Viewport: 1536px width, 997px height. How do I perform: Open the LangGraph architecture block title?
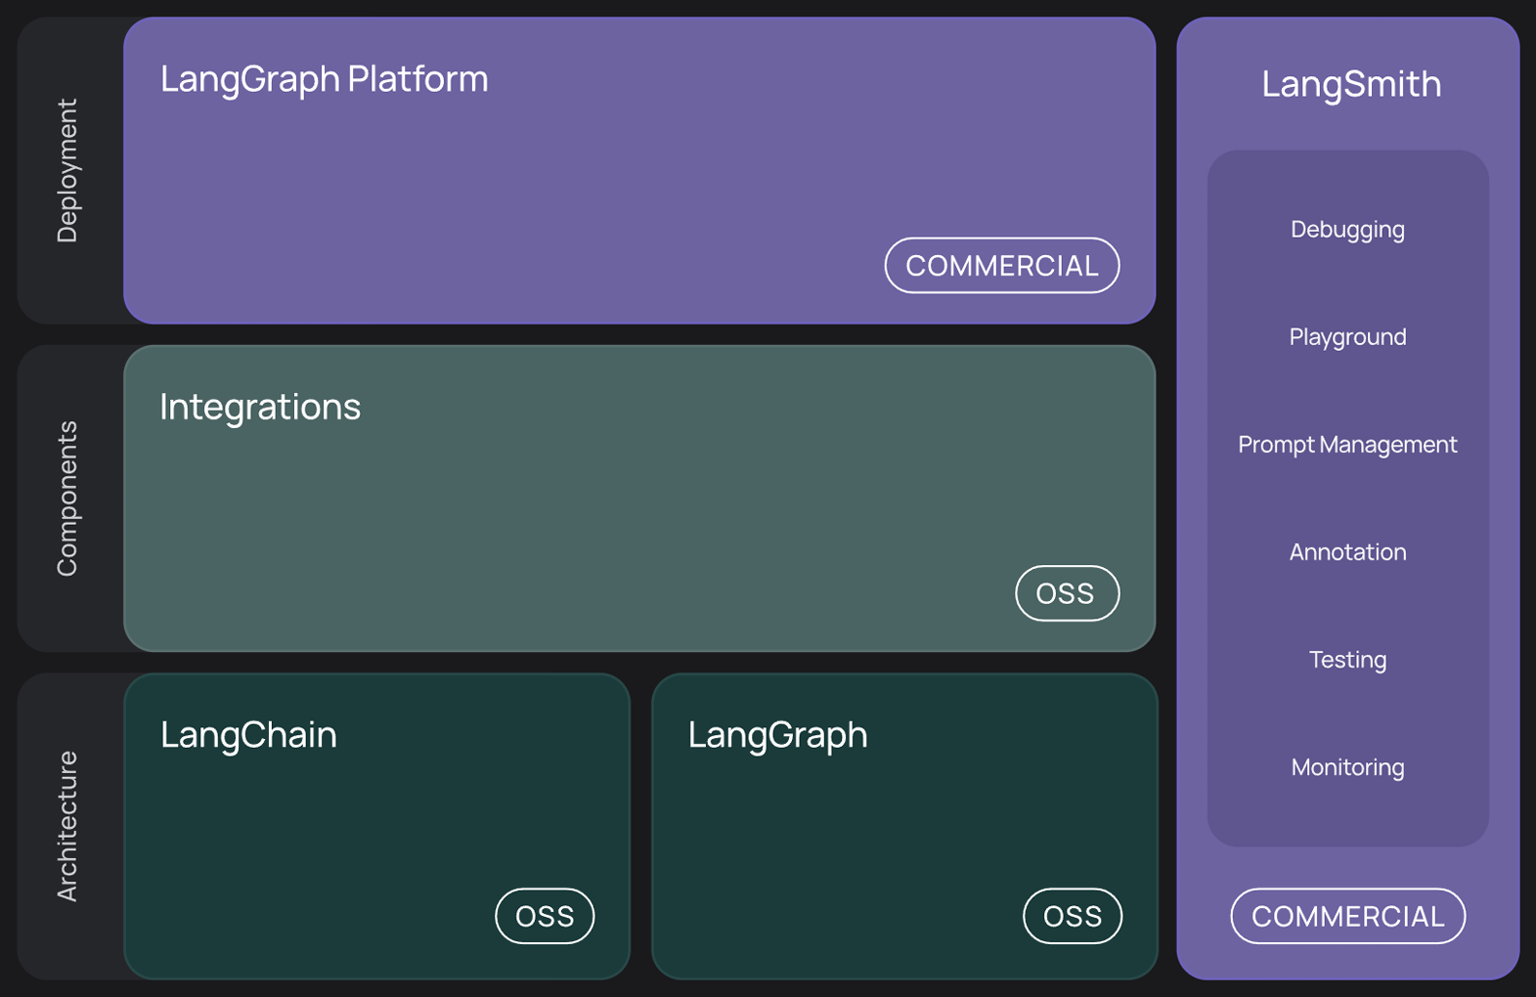point(777,735)
